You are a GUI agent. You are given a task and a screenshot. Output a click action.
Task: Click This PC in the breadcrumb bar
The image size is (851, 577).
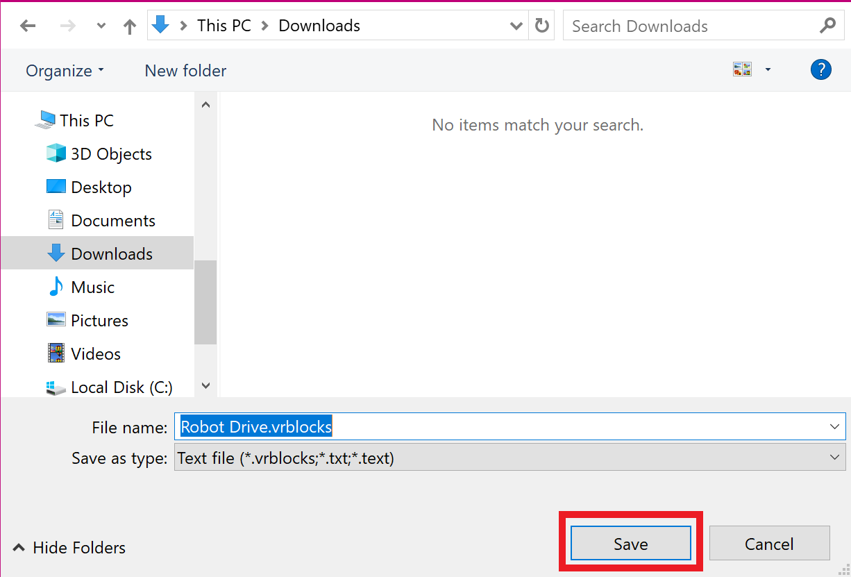[x=224, y=25]
